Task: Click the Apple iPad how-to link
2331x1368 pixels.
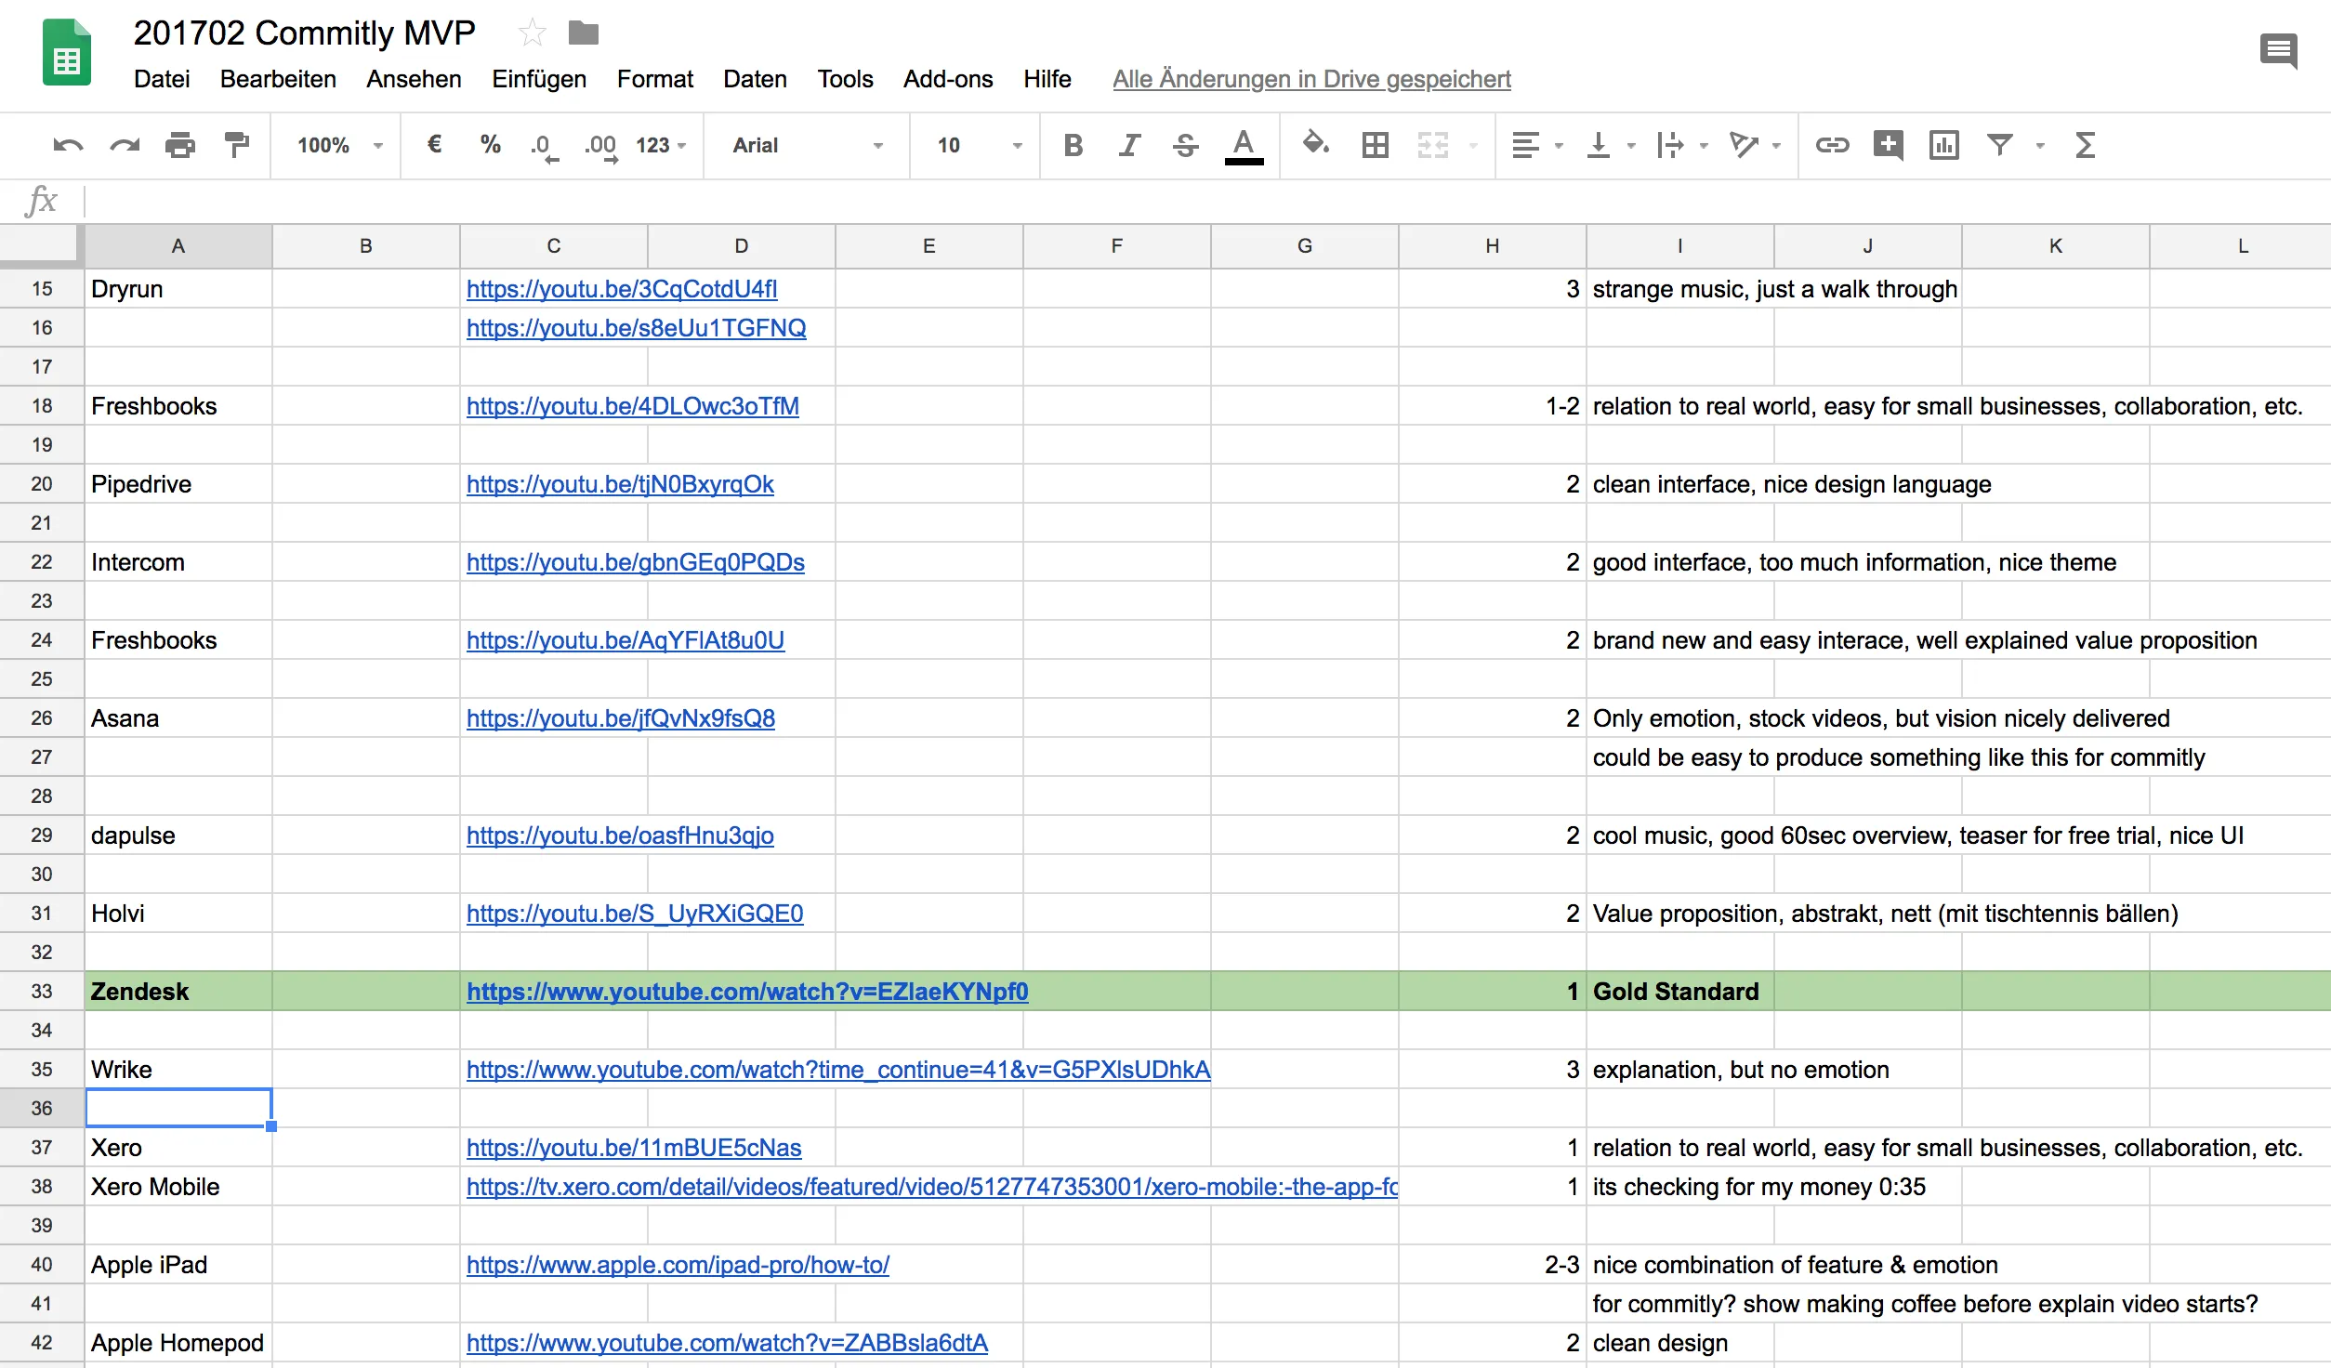Action: [x=678, y=1265]
